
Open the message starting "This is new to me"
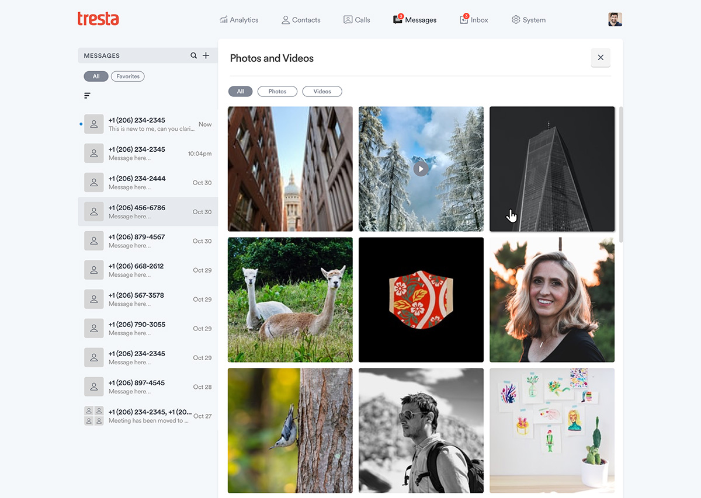coord(148,124)
